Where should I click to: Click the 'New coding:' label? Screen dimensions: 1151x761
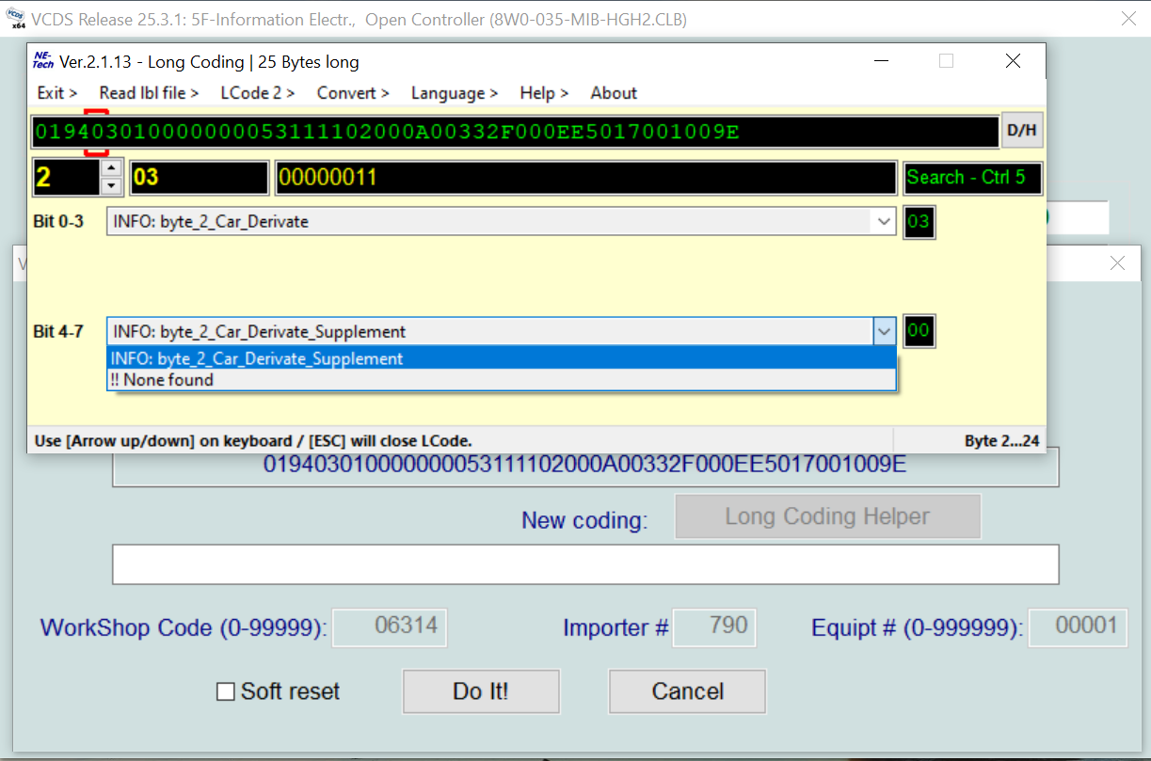584,519
